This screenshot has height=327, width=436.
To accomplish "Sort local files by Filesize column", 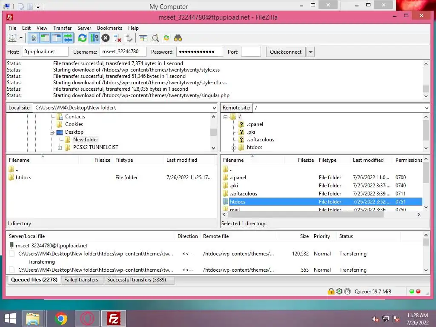I will (102, 160).
